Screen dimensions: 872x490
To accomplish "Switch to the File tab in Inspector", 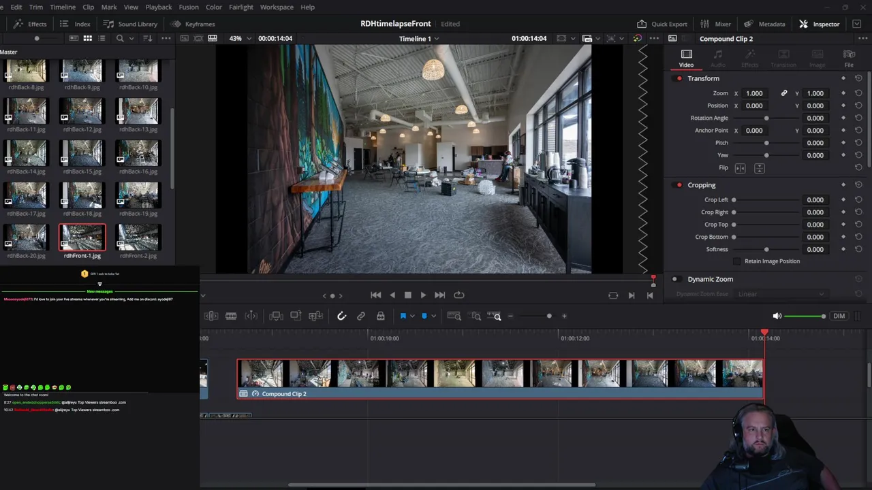I will click(849, 59).
